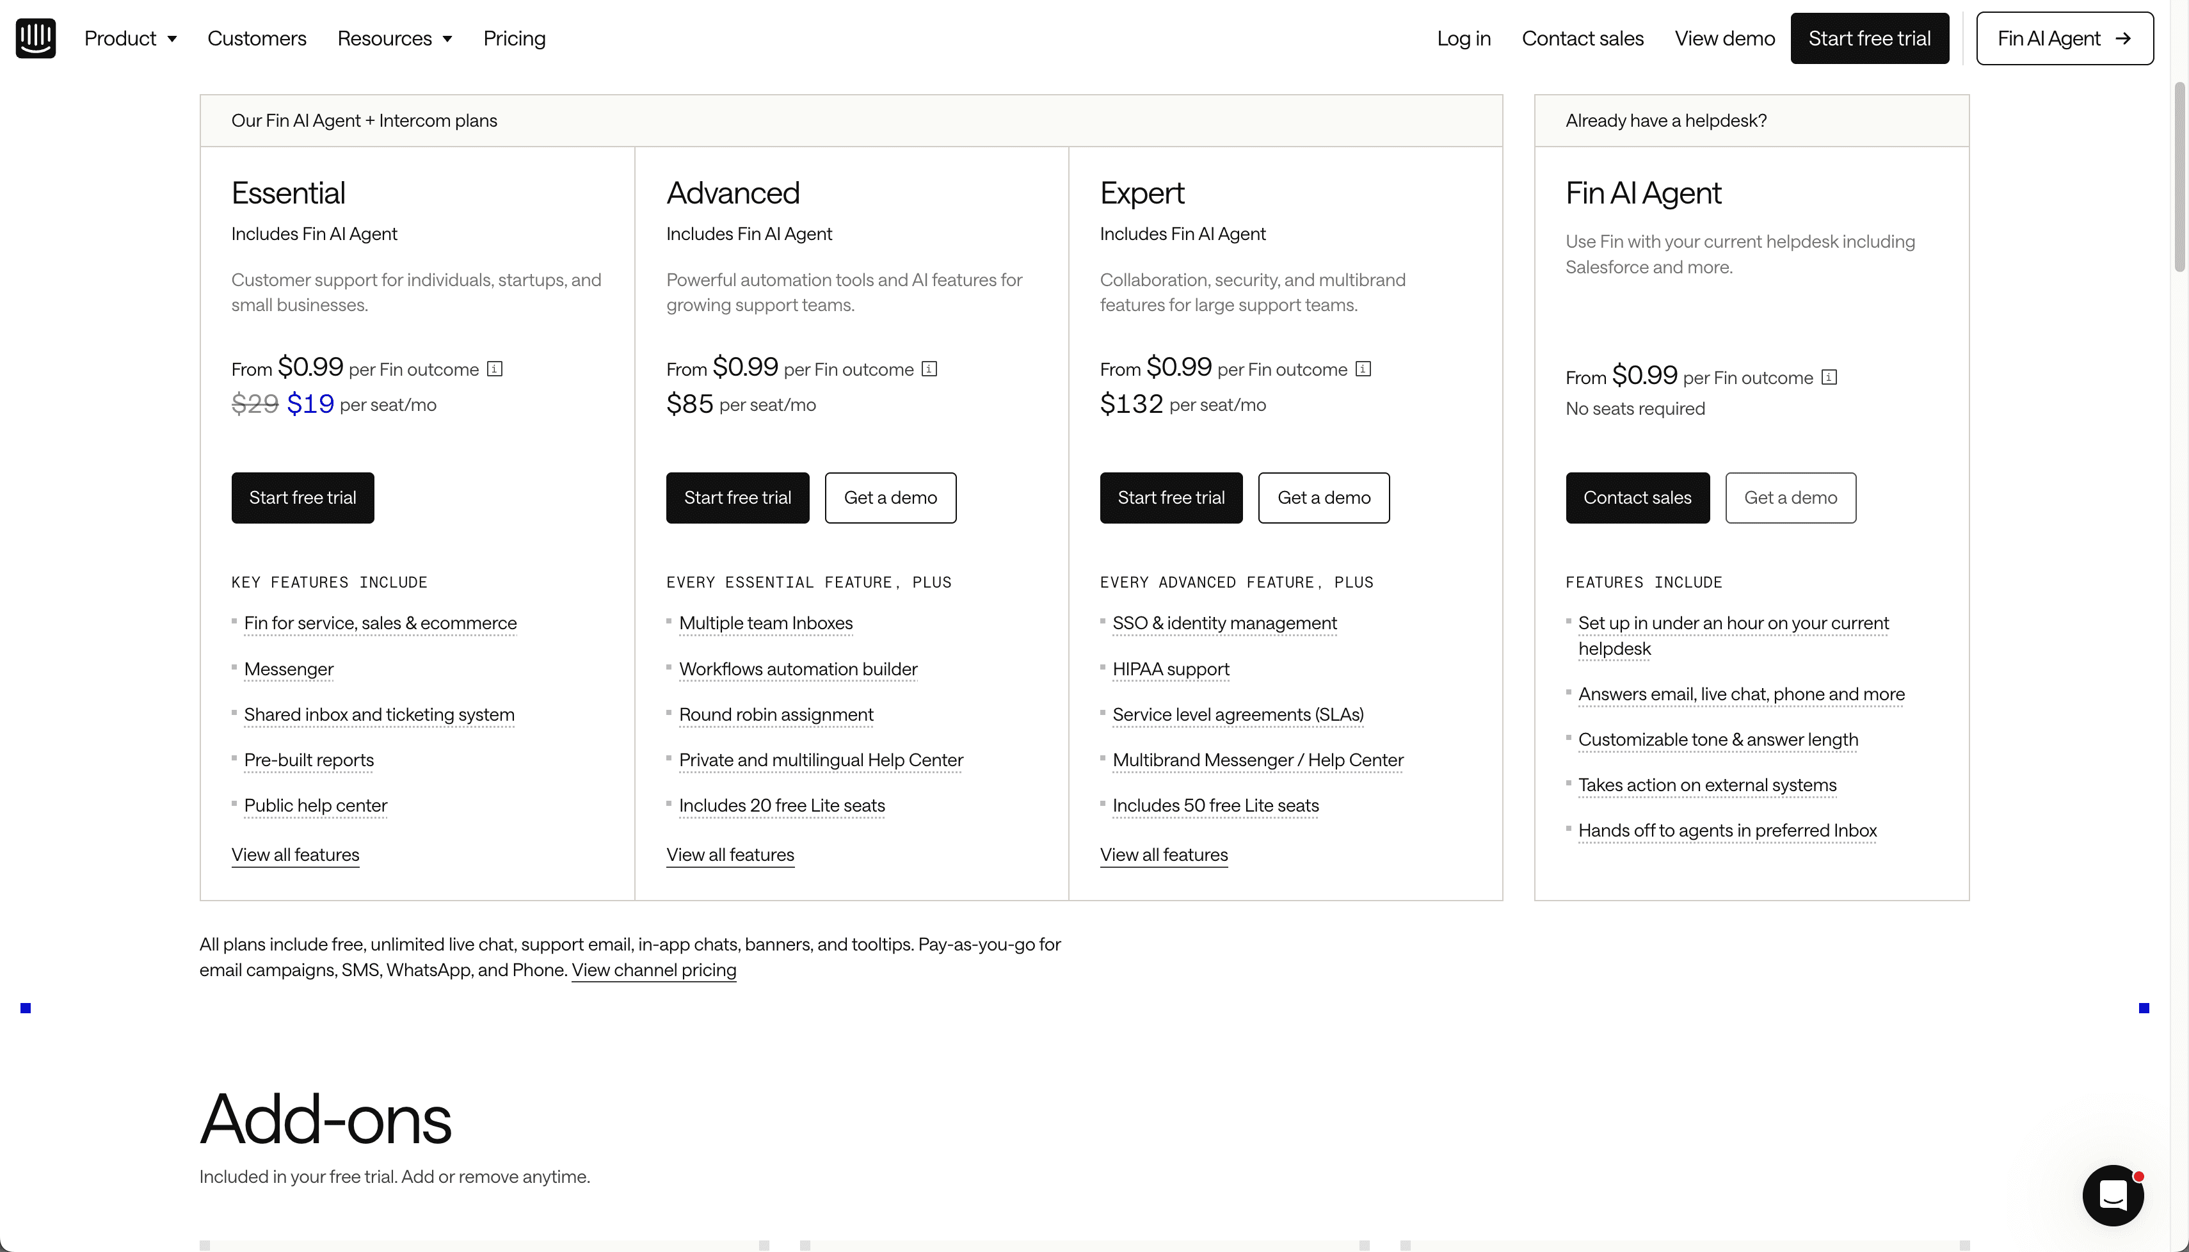Screen dimensions: 2189x1252
Task: View all features of Expert plan
Action: point(1164,855)
